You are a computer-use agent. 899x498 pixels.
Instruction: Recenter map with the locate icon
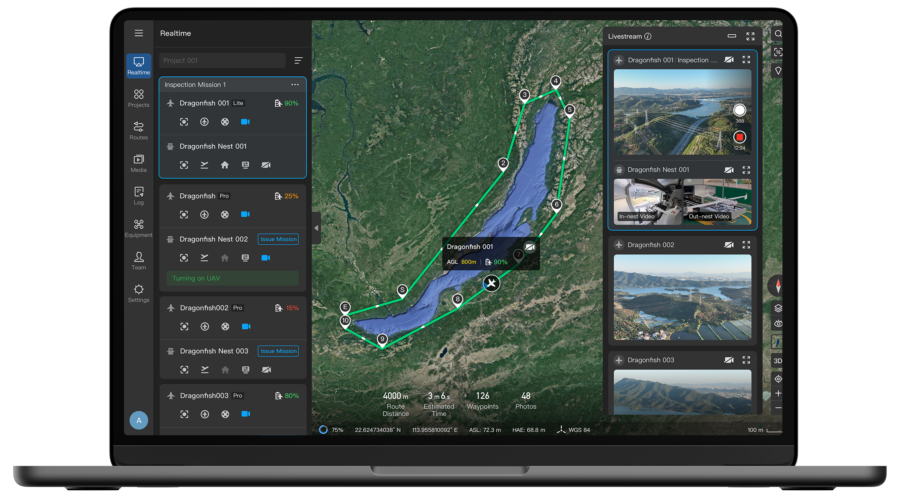coord(778,379)
